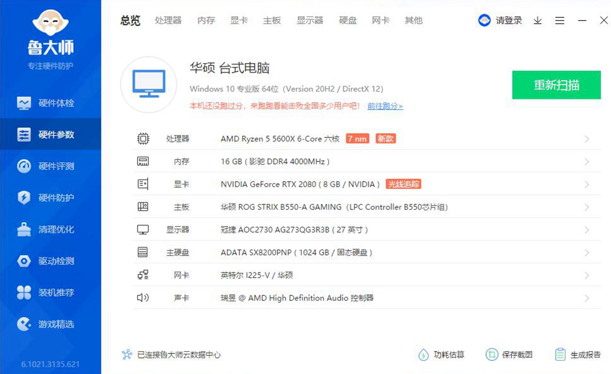This screenshot has width=611, height=374.
Task: Switch to the 处理器 tab
Action: (168, 21)
